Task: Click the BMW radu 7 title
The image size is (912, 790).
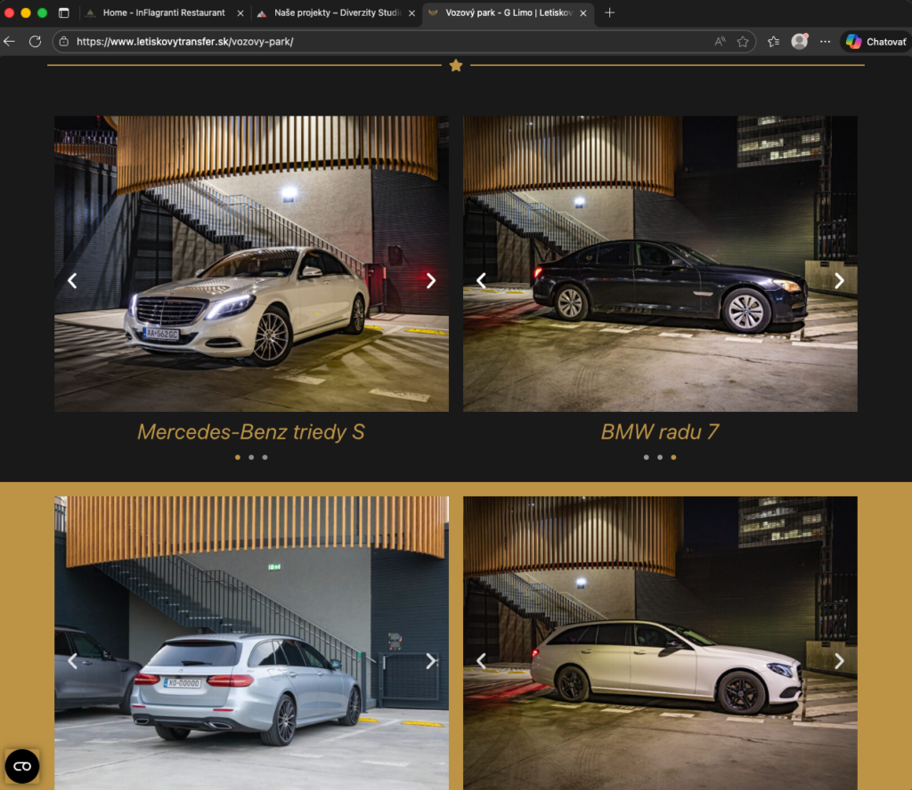Action: tap(660, 432)
